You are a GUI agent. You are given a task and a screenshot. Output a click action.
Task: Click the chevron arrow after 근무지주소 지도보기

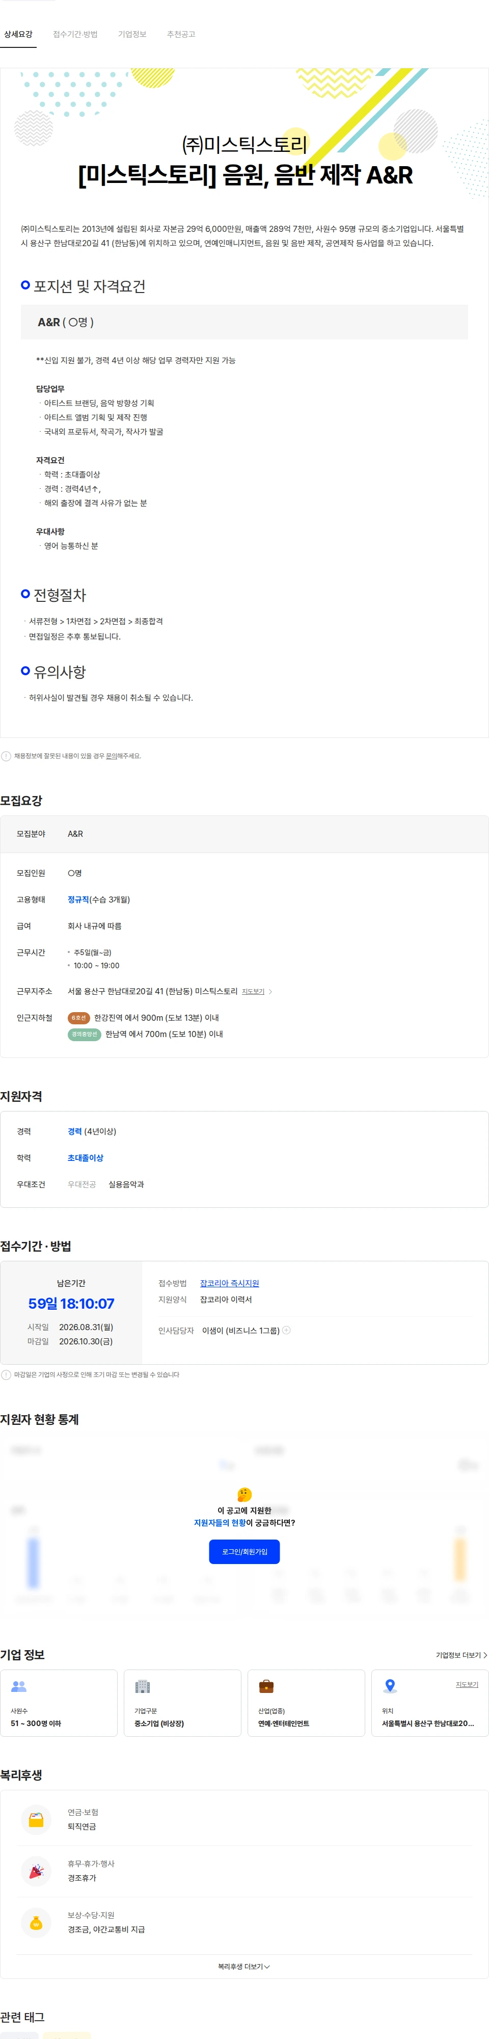point(270,991)
